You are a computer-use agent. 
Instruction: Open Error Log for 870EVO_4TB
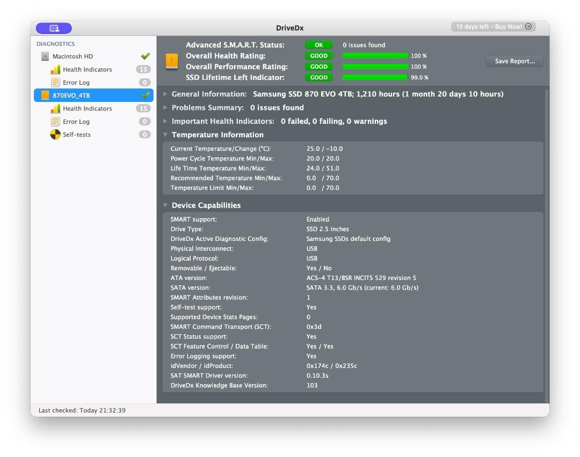[x=76, y=122]
